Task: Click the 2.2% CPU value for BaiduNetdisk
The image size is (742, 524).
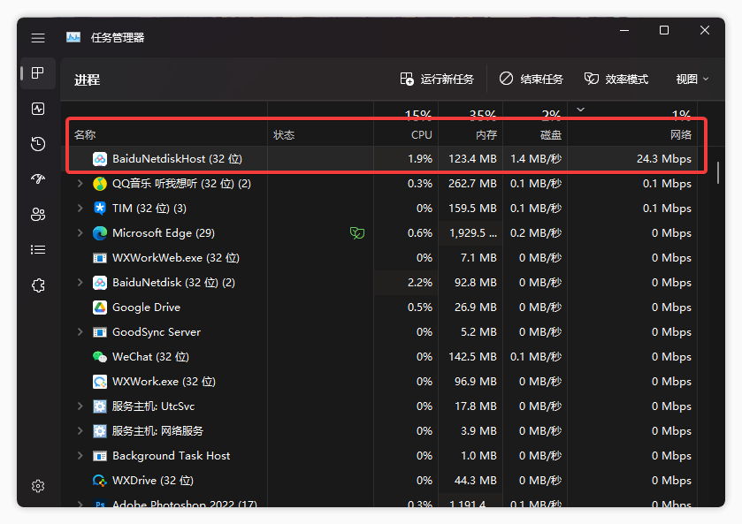Action: point(420,283)
